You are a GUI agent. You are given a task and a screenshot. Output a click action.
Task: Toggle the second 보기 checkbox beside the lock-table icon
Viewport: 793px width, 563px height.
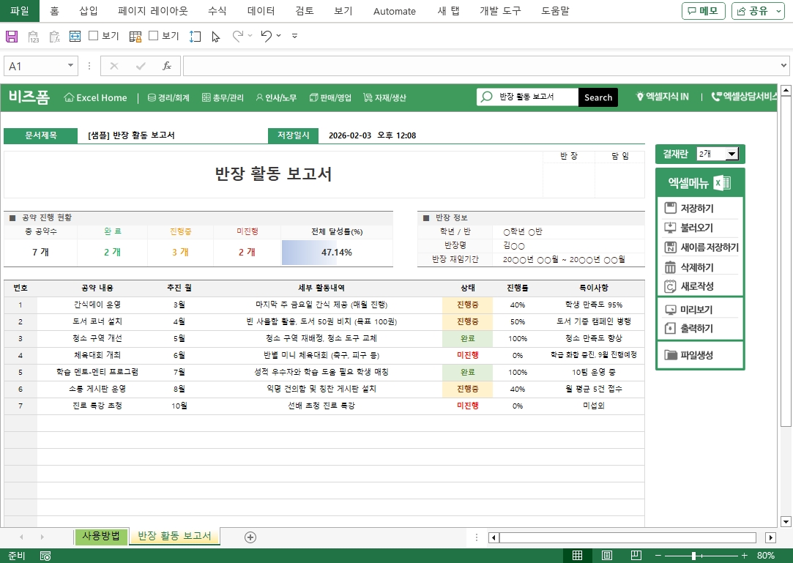click(x=154, y=36)
